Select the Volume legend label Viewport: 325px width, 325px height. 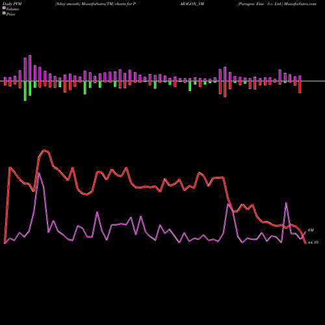(x=12, y=9)
